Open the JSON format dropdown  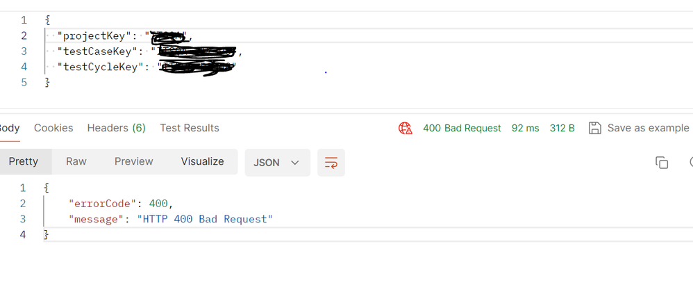(278, 163)
